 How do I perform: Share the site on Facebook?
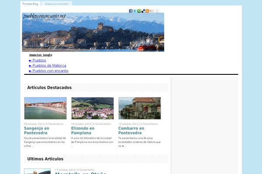131,11
